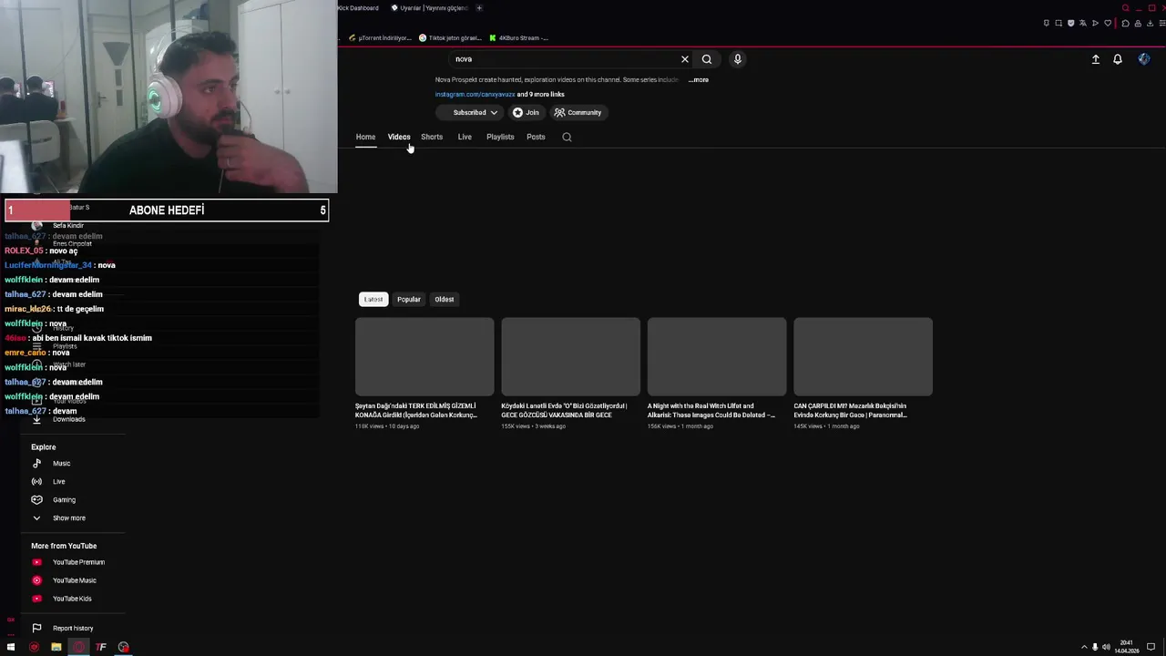Open the ad blocker shield icon
1166x656 pixels.
pyautogui.click(x=1071, y=23)
